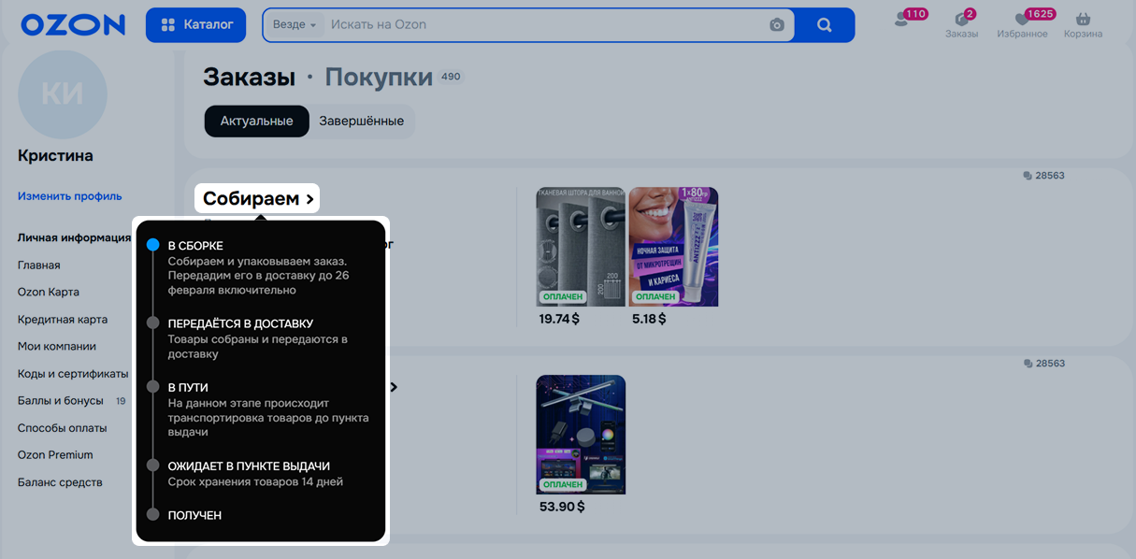Screen dimensions: 1136x559
Task: Click Изменить профиль link
Action: pyautogui.click(x=70, y=196)
